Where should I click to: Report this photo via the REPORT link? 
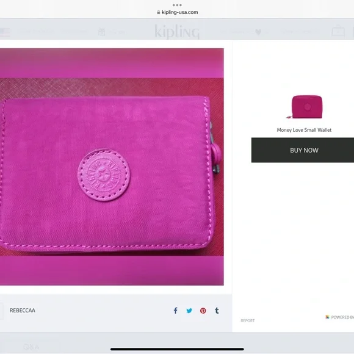(248, 320)
